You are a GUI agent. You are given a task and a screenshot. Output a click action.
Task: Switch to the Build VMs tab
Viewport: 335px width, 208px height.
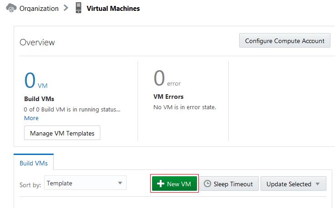[34, 163]
